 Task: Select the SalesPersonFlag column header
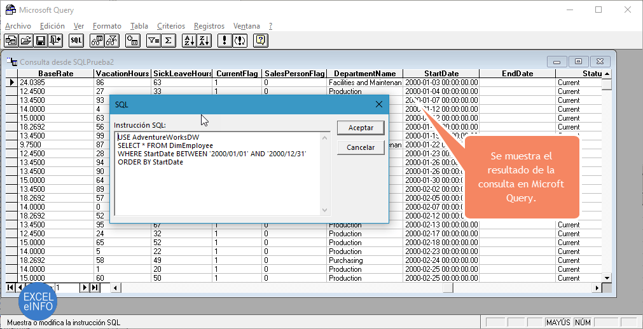point(294,74)
